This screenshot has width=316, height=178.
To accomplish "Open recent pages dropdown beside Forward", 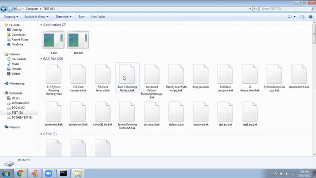I will pos(14,9).
